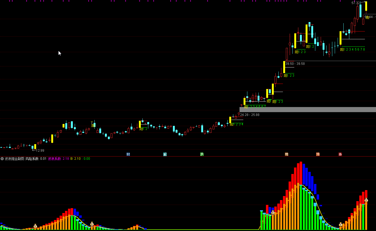Image resolution: width=376 pixels, height=231 pixels.
Task: Click the 预 event marker icon
Action: tap(318, 154)
